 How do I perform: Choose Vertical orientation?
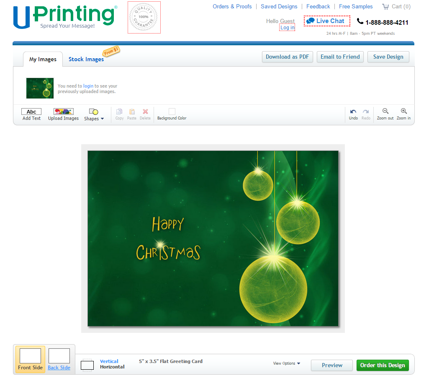(109, 361)
